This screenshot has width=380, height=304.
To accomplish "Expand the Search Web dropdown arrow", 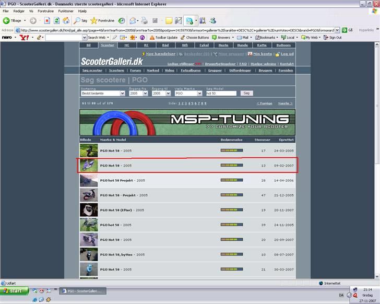I will [x=108, y=38].
